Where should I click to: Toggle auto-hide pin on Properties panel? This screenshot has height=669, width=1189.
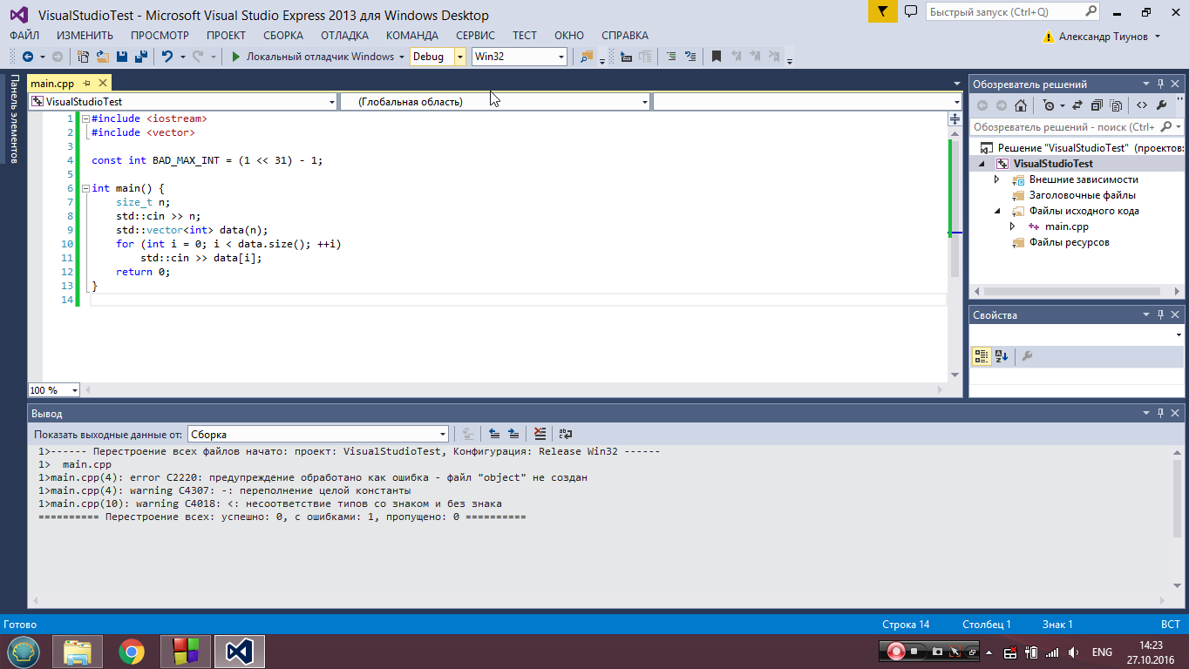1160,315
